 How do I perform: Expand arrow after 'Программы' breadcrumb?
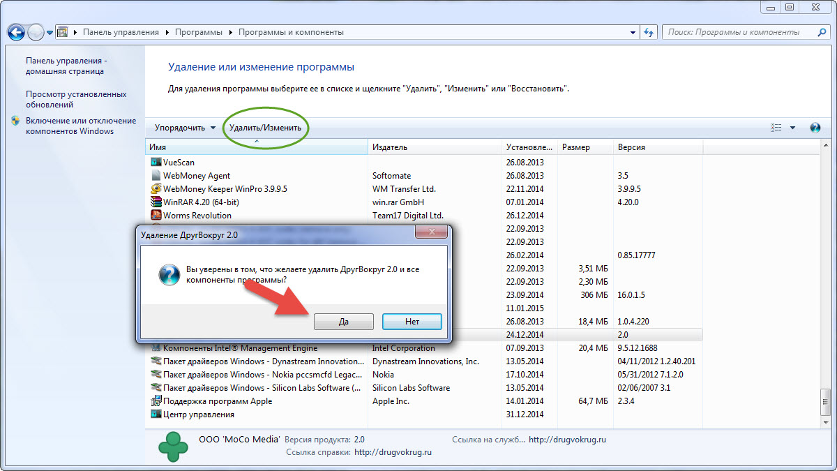[231, 32]
